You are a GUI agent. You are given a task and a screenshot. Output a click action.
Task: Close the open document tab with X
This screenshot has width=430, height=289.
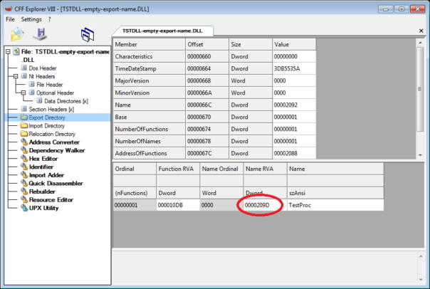point(421,31)
